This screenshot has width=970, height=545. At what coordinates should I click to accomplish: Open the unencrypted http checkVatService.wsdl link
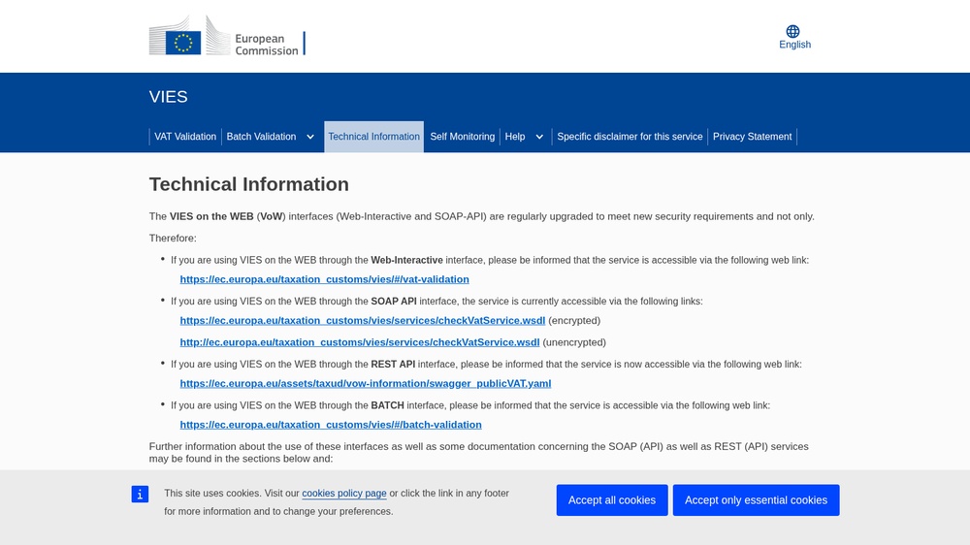click(x=360, y=342)
